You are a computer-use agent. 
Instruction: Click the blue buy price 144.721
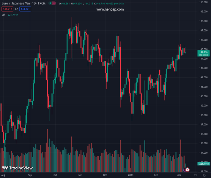pos(25,9)
